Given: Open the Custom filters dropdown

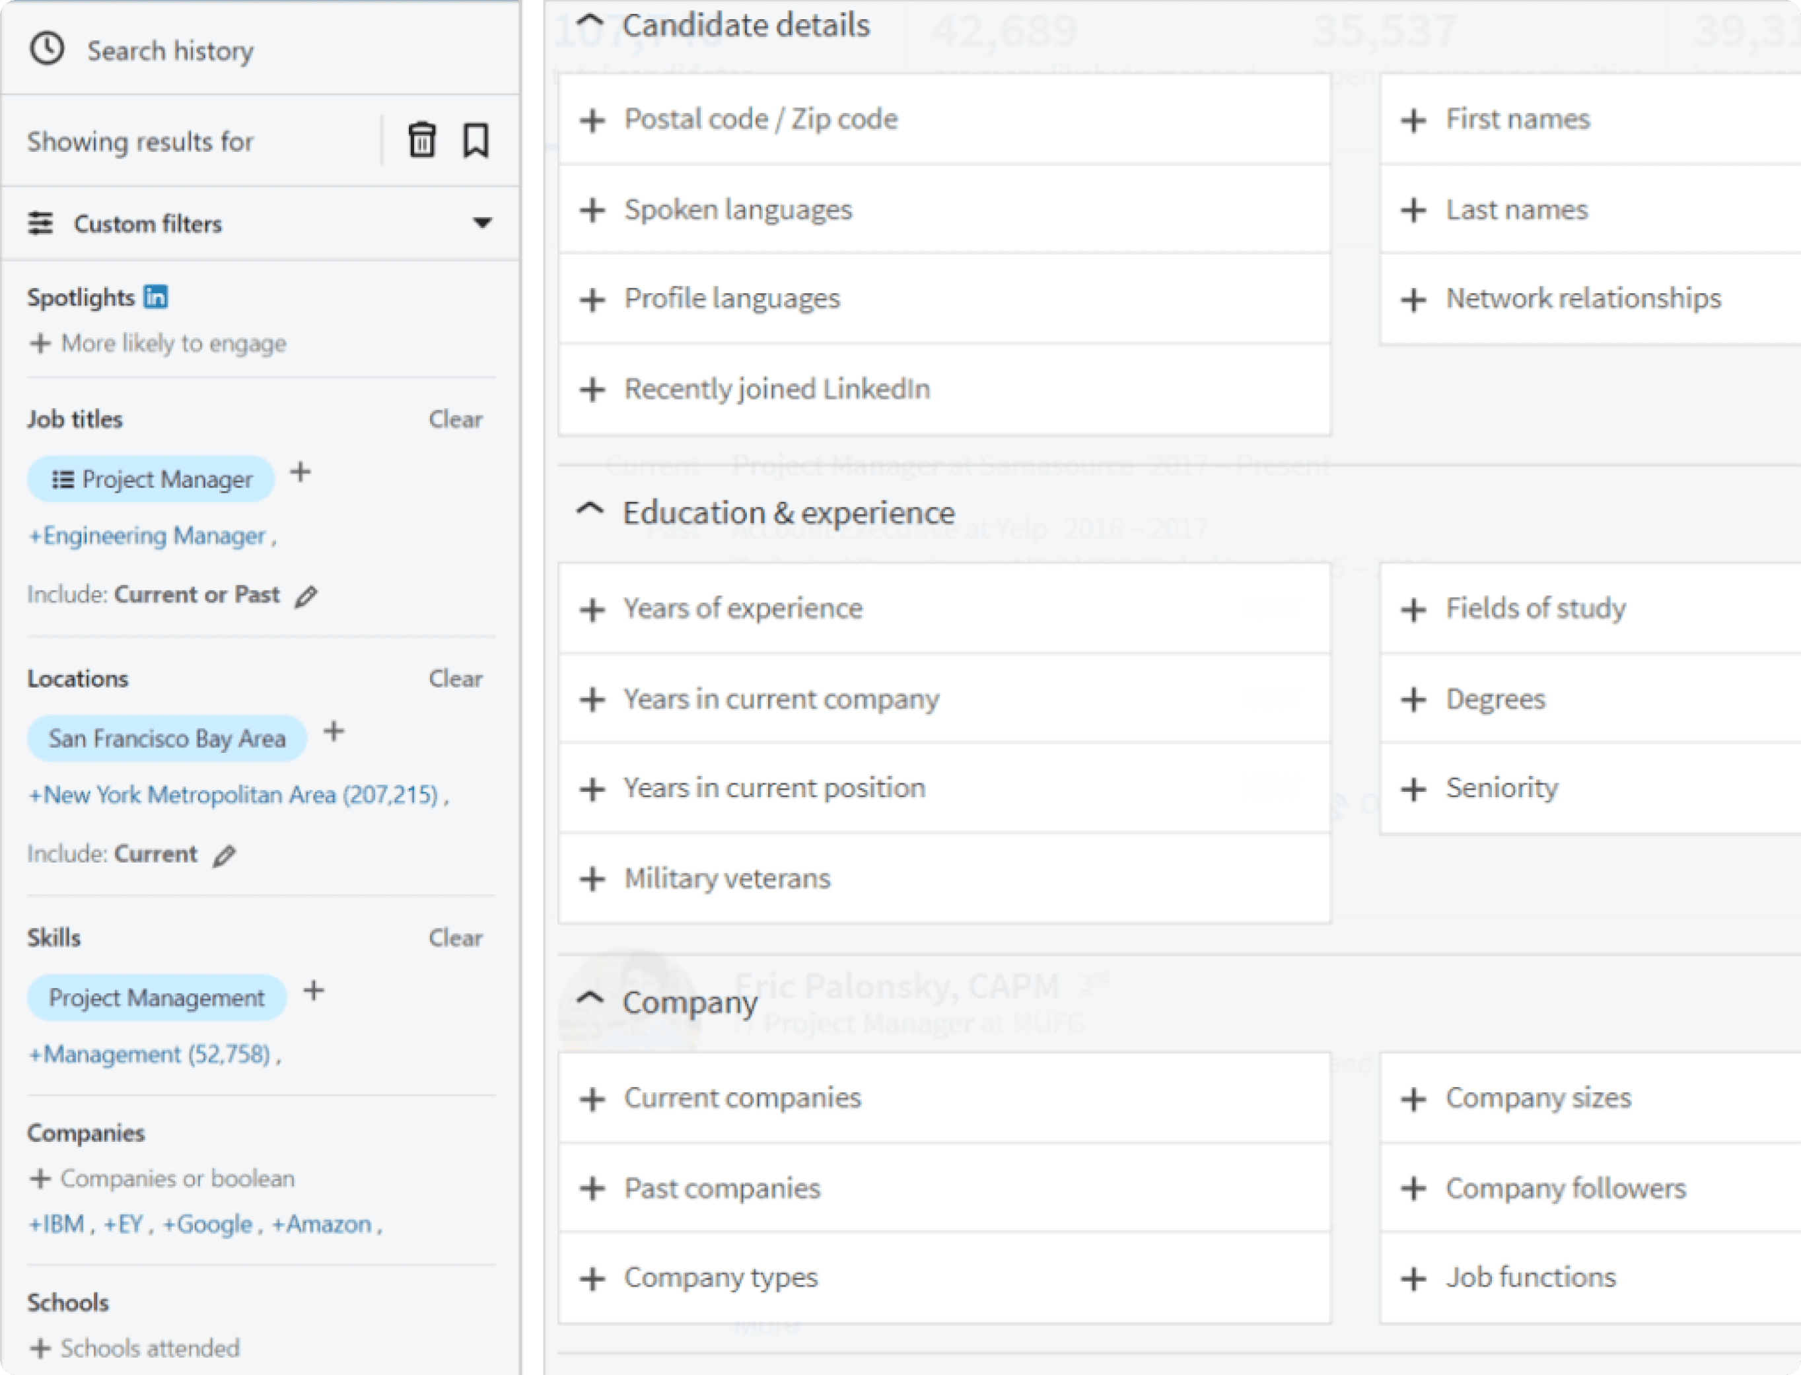Looking at the screenshot, I should tap(482, 223).
